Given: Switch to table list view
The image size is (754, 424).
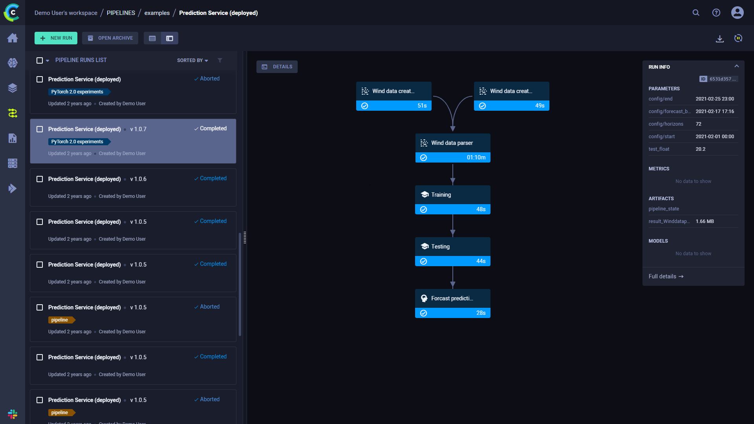Looking at the screenshot, I should pos(152,38).
